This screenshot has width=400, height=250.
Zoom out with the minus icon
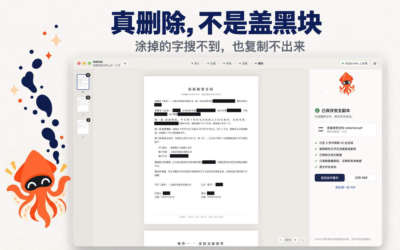[x=281, y=240]
